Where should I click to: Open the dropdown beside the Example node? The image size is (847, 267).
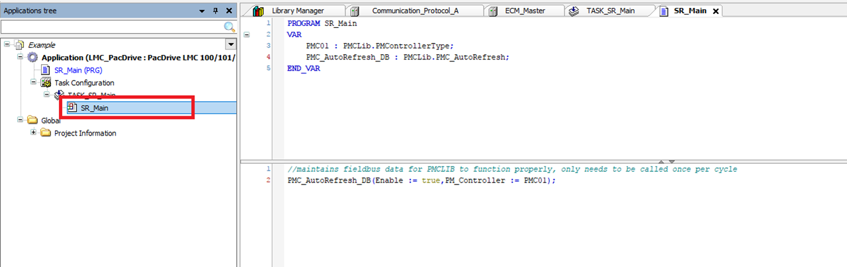(230, 45)
